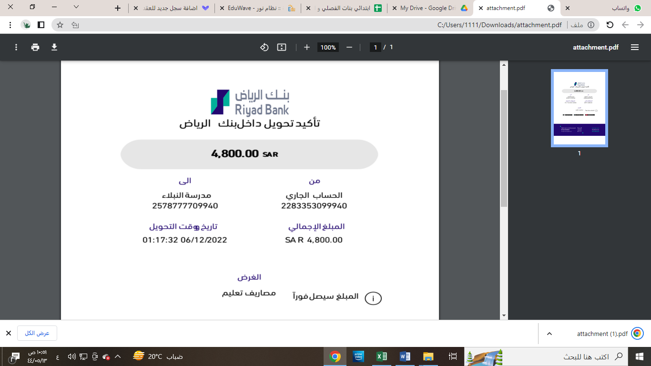Screen dimensions: 651x366
Task: Click the scrollbar down arrow
Action: 504,315
